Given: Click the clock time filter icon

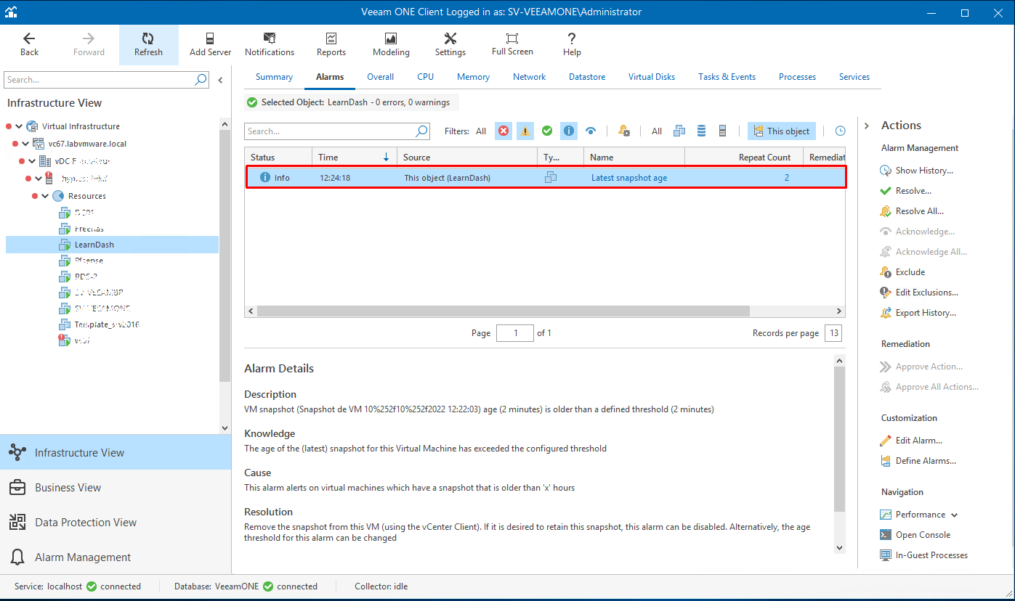Looking at the screenshot, I should tap(841, 131).
